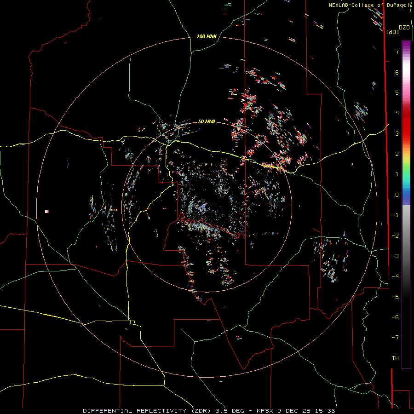
Task: Click the '-7' value on the color scale
Action: pos(395,338)
